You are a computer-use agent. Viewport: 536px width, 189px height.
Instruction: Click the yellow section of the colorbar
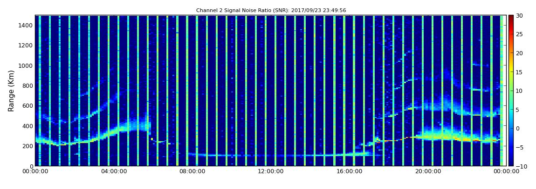pyautogui.click(x=511, y=70)
